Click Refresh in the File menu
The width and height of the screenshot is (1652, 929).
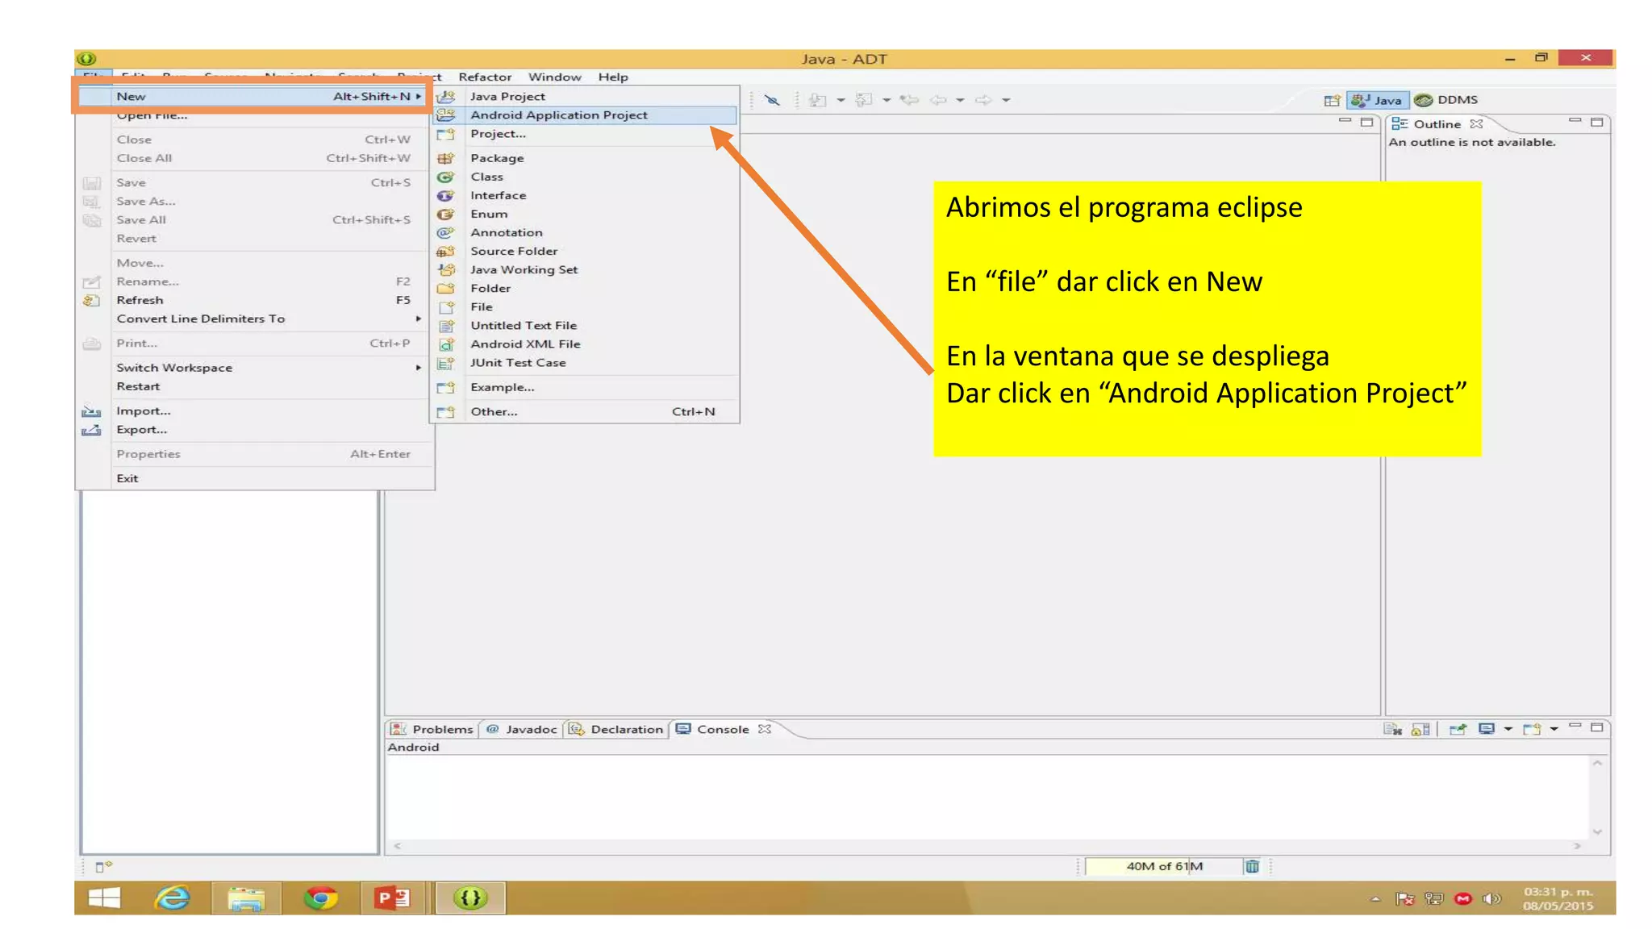point(255,300)
